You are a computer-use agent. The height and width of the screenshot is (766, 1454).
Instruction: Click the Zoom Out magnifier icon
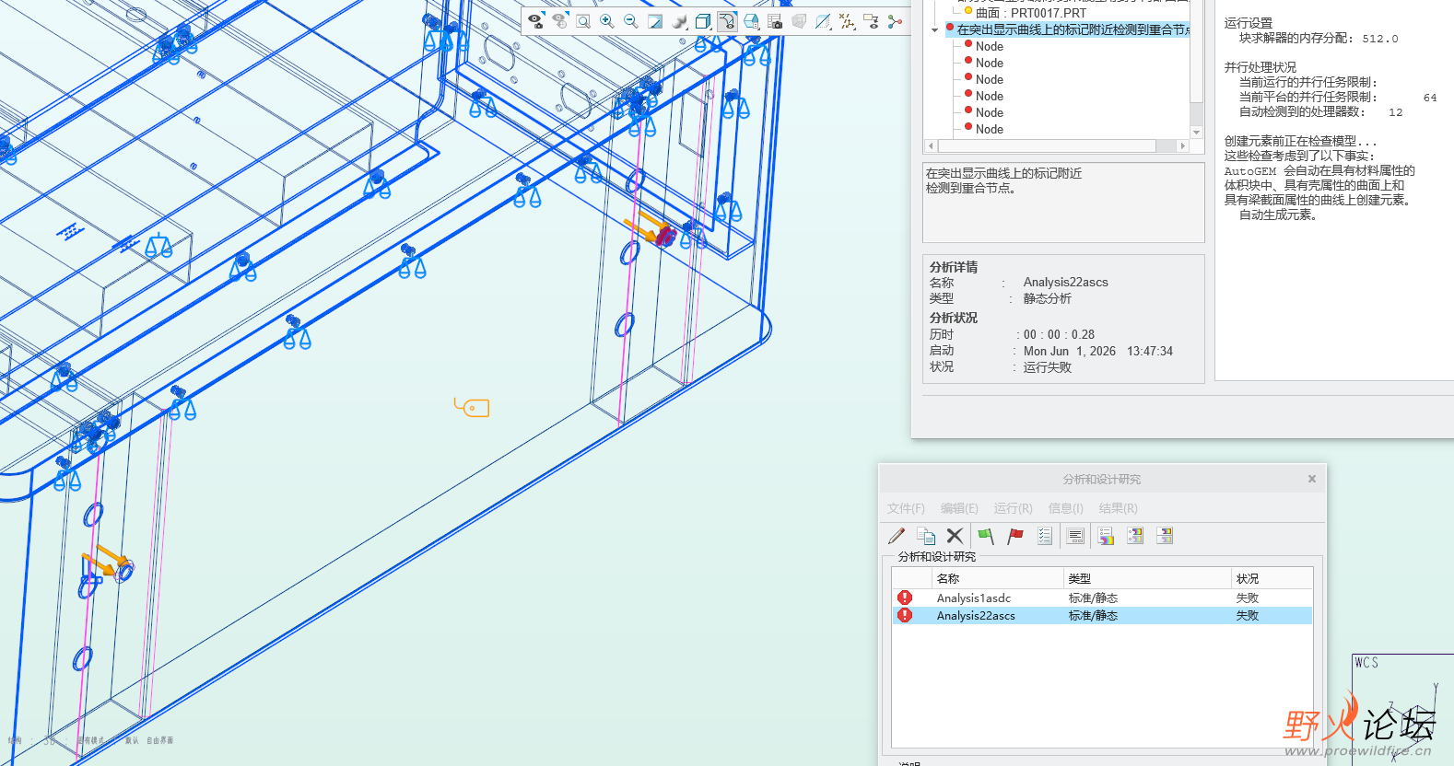click(631, 21)
